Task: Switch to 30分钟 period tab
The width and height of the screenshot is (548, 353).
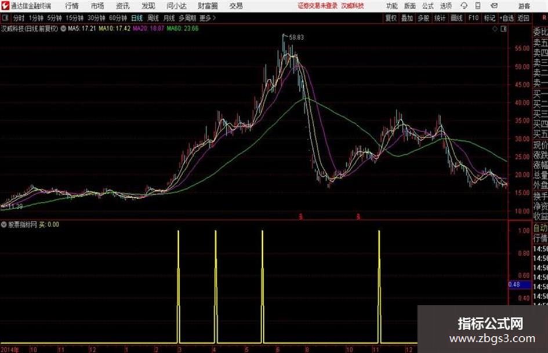Action: coord(96,18)
